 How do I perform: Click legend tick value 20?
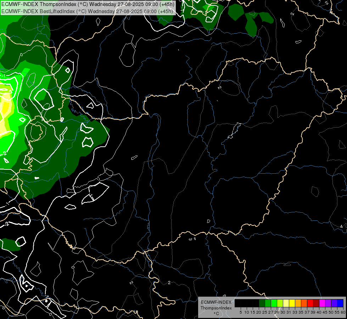tap(259, 312)
